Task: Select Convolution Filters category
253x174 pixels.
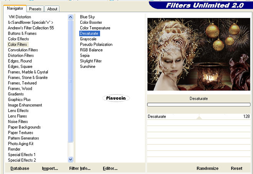Action: (23, 50)
